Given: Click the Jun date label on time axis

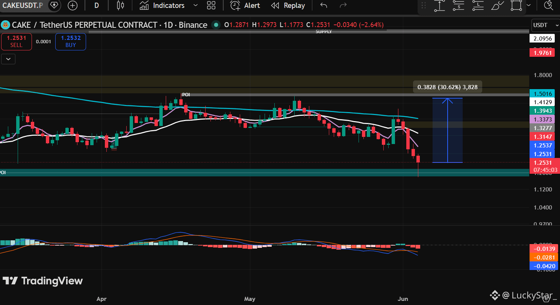Looking at the screenshot, I should click(403, 299).
